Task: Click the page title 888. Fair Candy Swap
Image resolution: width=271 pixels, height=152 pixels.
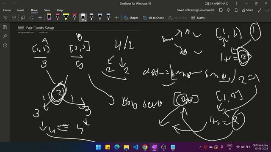Action: 36,28
